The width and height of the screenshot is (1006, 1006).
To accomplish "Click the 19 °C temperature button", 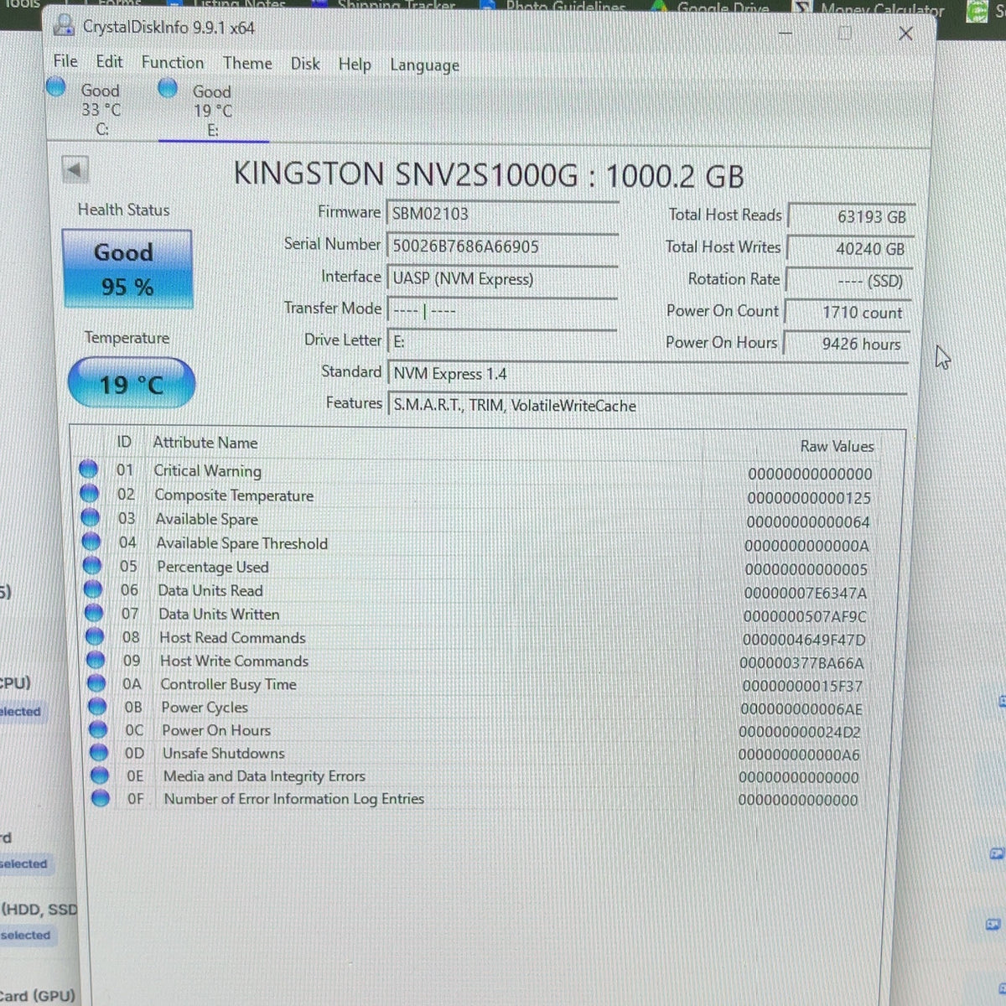I will coord(131,384).
